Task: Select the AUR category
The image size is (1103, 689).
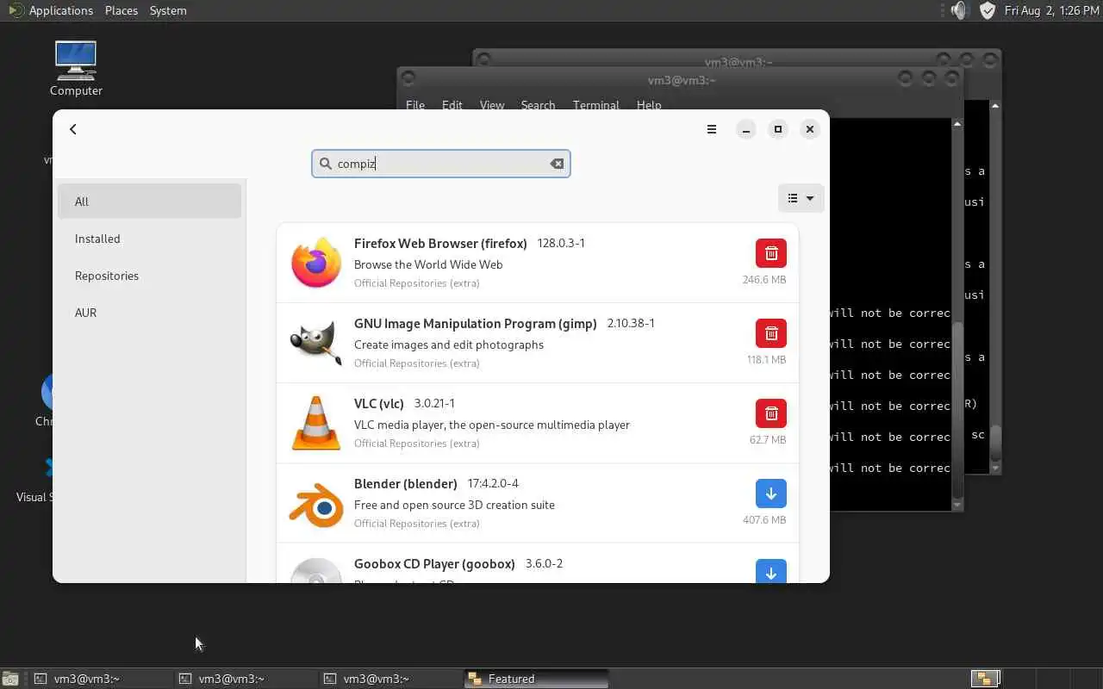Action: [x=150, y=313]
